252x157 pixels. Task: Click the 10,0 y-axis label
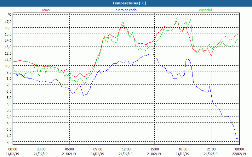8,66
